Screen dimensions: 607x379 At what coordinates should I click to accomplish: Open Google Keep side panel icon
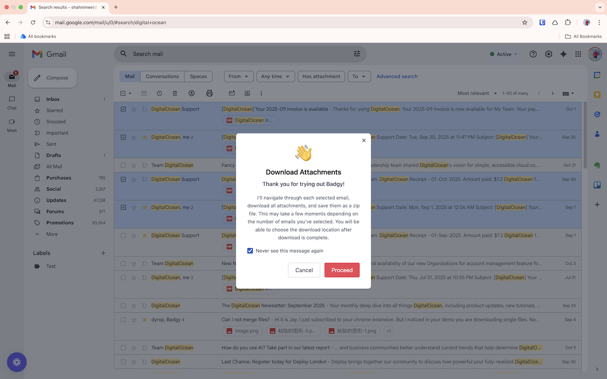pyautogui.click(x=597, y=95)
